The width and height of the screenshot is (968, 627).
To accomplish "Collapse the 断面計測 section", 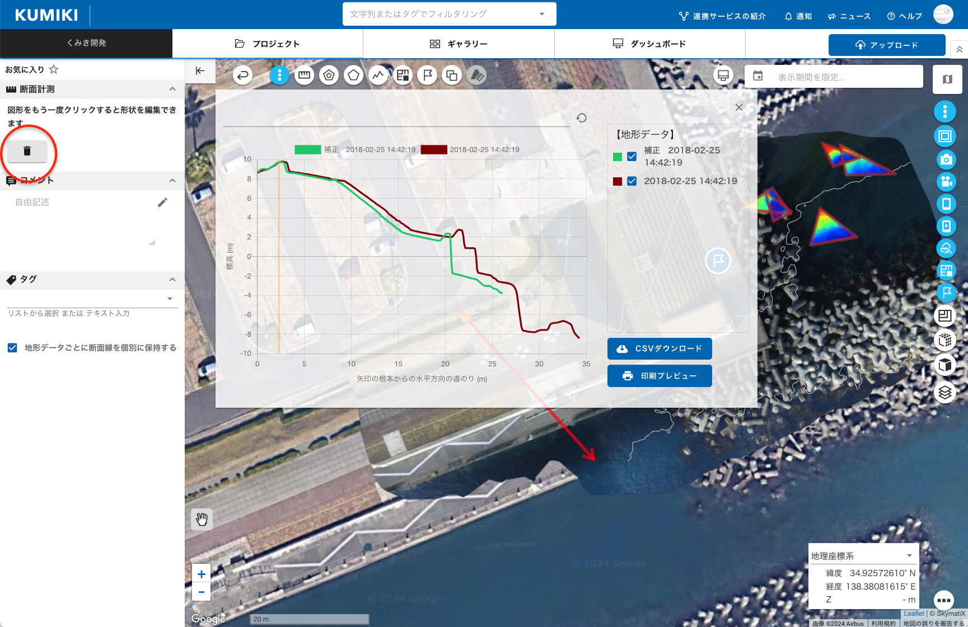I will 172,89.
